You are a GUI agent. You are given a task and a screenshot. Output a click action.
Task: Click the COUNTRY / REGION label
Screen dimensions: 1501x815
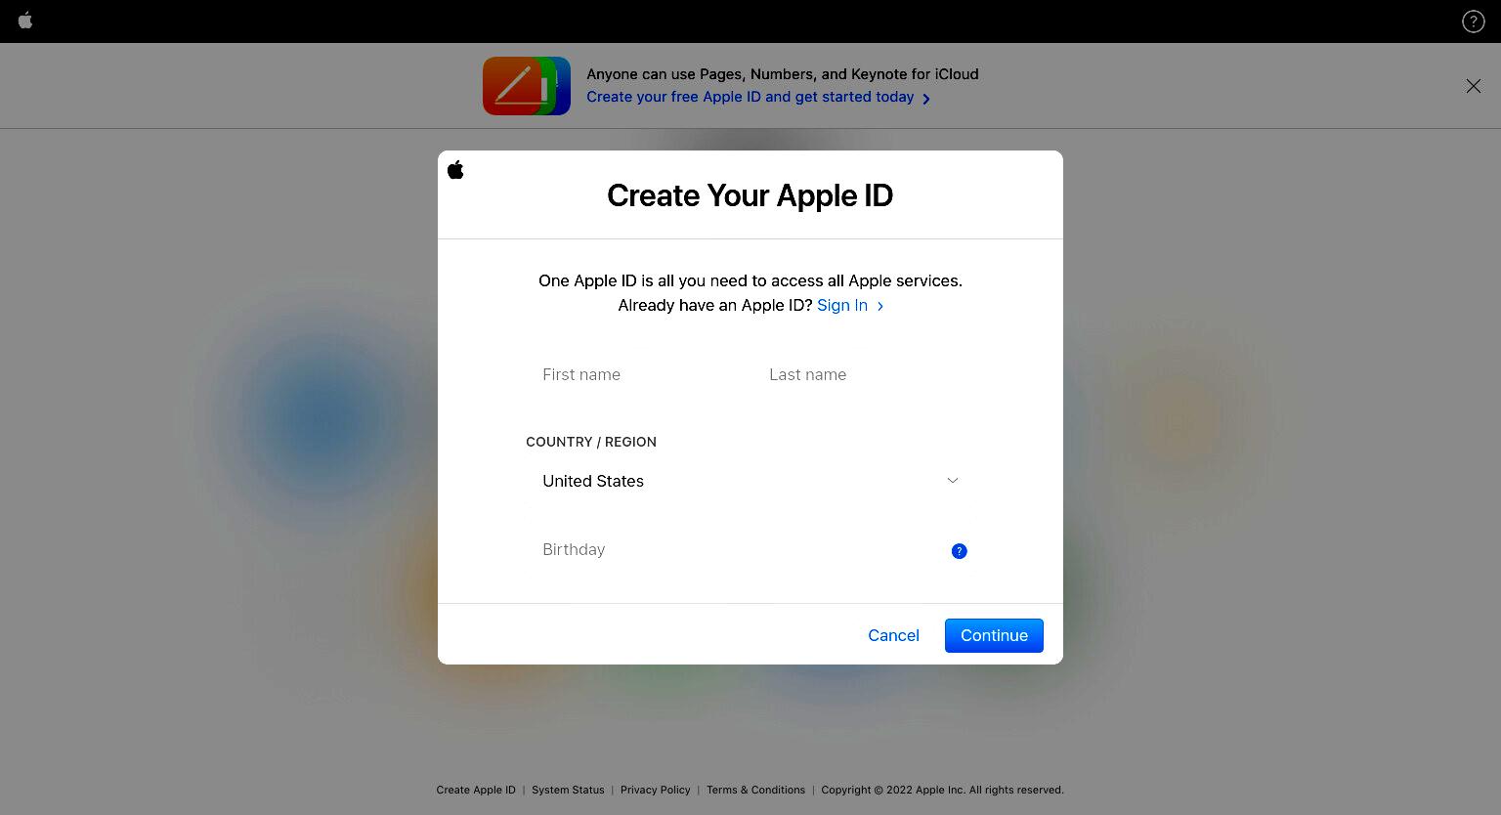pyautogui.click(x=591, y=442)
